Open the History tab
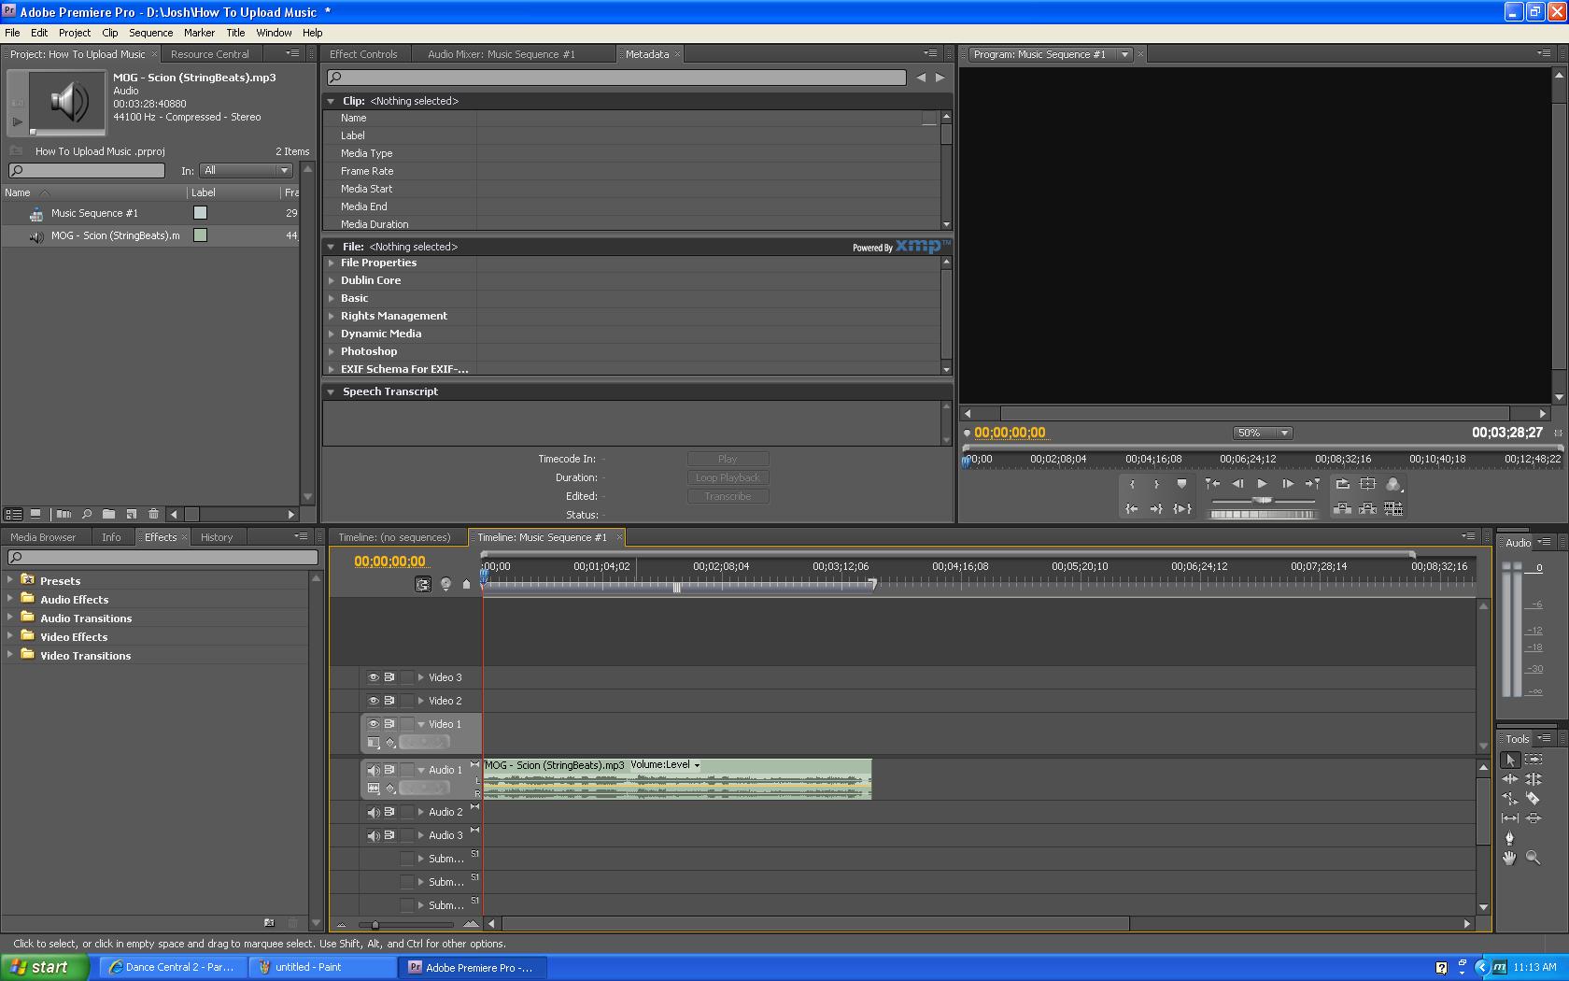This screenshot has width=1569, height=981. (217, 537)
